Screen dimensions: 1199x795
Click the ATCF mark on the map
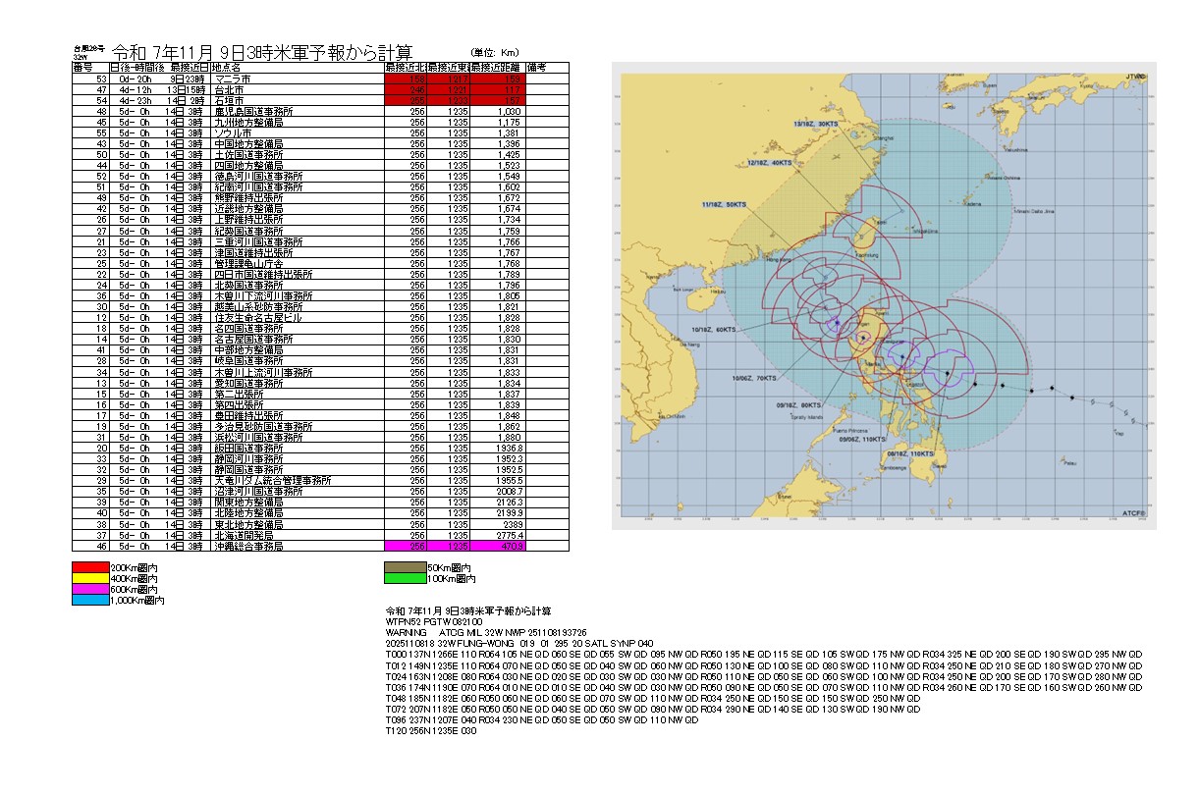(x=1135, y=511)
